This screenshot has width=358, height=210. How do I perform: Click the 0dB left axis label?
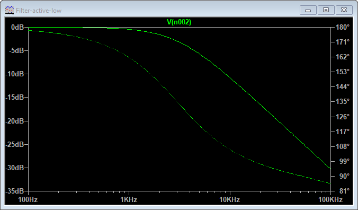coord(17,27)
